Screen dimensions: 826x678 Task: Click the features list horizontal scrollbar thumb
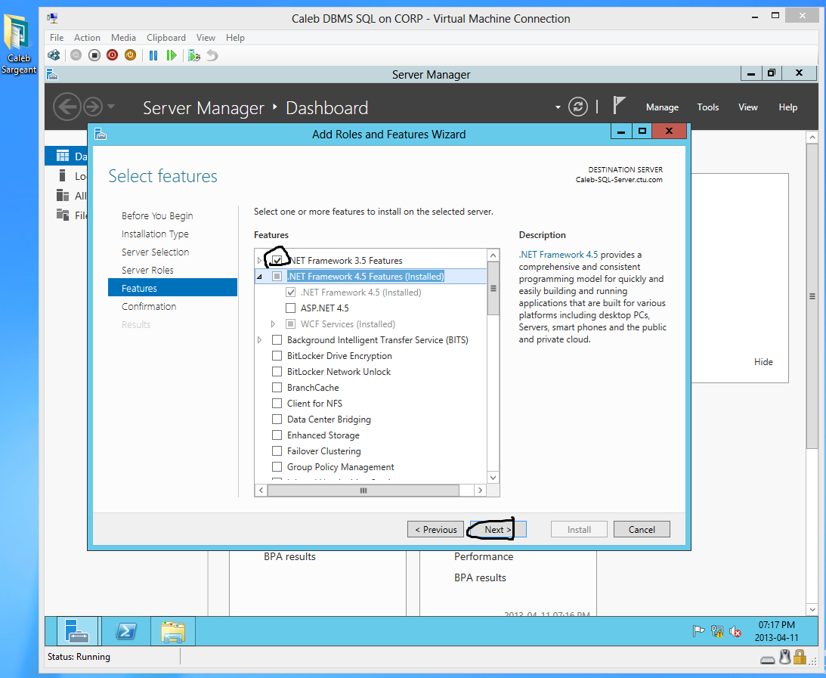pyautogui.click(x=364, y=491)
